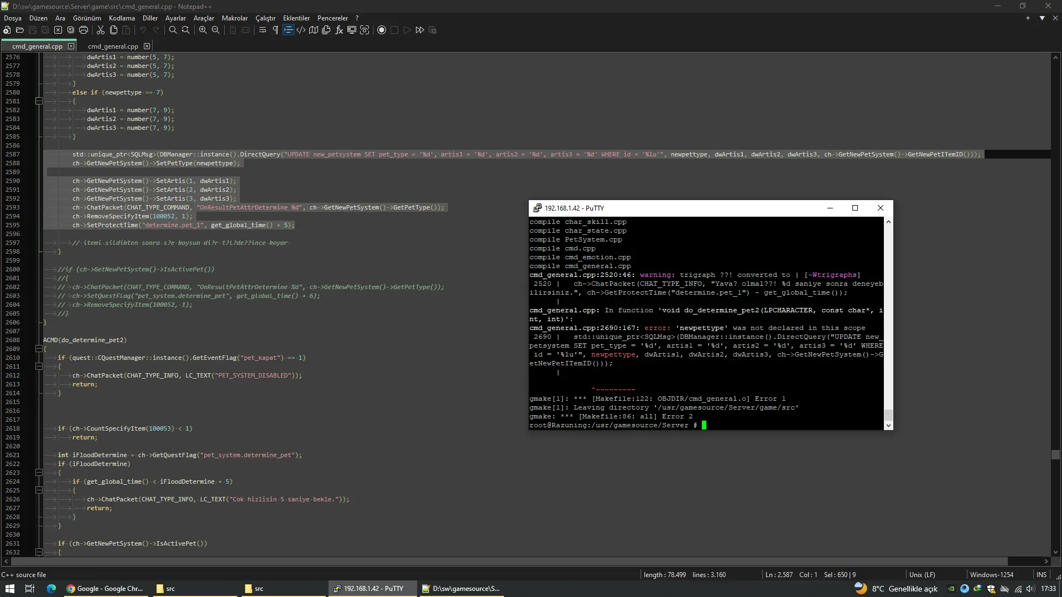The width and height of the screenshot is (1062, 597).
Task: Toggle the word wrap toolbar button
Action: click(263, 30)
